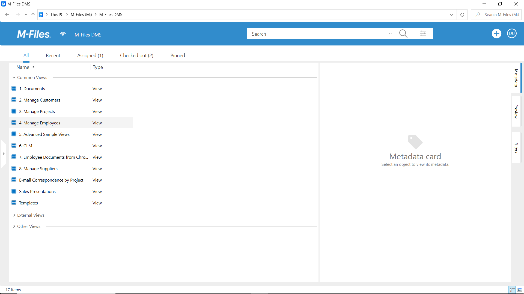The width and height of the screenshot is (524, 294).
Task: Open the search box history dropdown
Action: click(390, 34)
